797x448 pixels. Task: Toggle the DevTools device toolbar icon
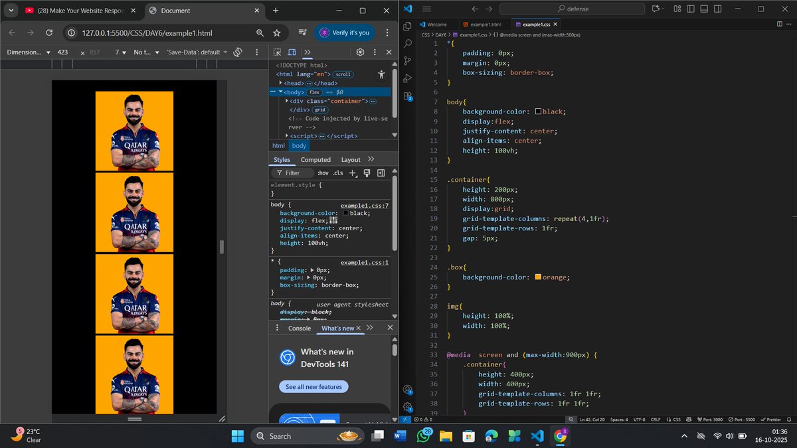(293, 52)
